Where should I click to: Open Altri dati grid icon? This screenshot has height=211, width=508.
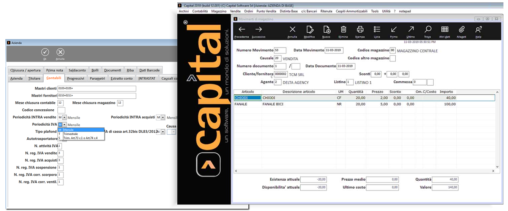(x=445, y=29)
